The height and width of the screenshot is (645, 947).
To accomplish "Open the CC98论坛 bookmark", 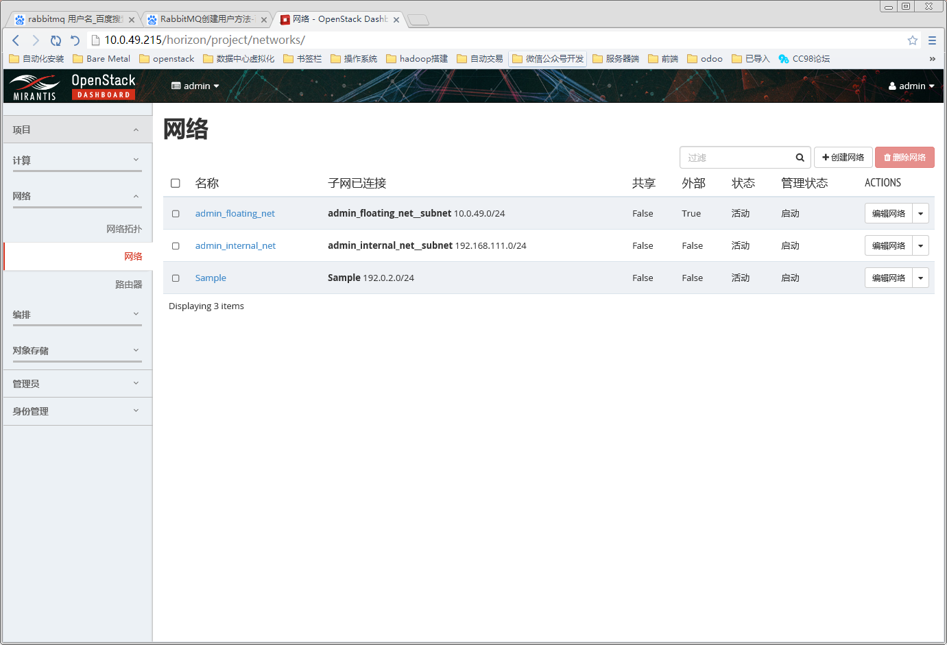I will pyautogui.click(x=804, y=59).
